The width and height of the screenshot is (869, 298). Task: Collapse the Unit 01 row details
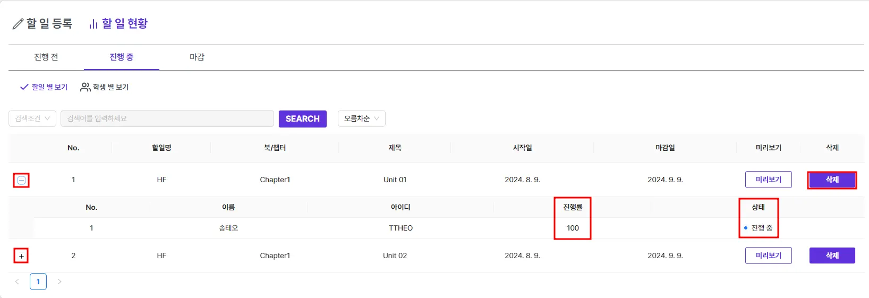21,180
